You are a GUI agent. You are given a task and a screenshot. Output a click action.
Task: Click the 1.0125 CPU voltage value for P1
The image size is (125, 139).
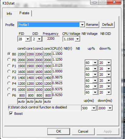[x=57, y=65]
